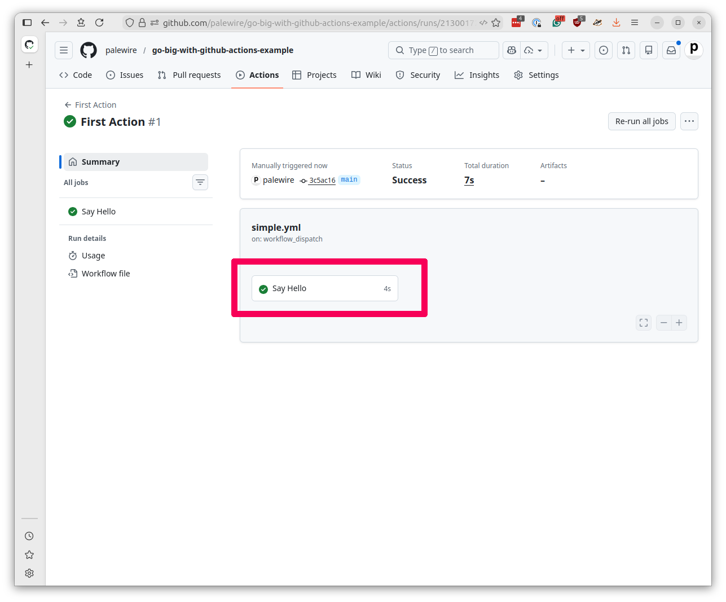Open commit 3c5ac16 link
726x602 pixels.
[x=322, y=180]
